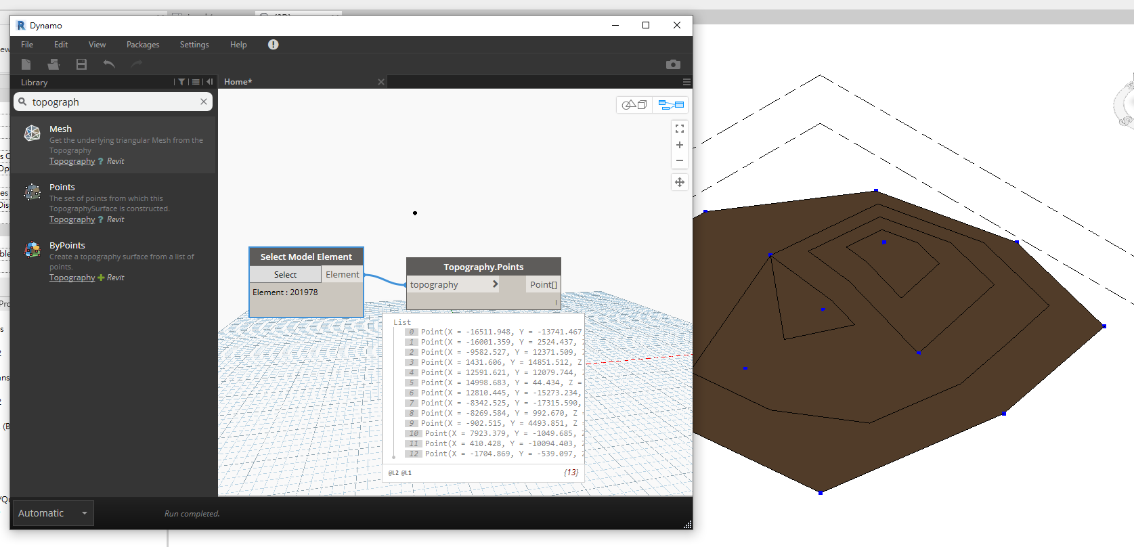Select the Topography.Points node title
1134x547 pixels.
click(483, 267)
